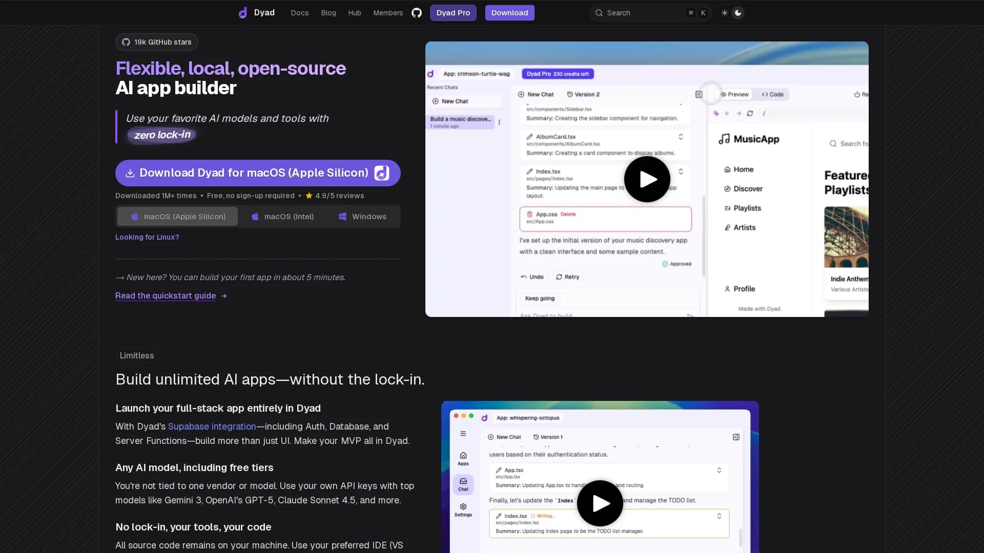The height and width of the screenshot is (553, 984).
Task: Click the hamburger menu icon in second demo
Action: pos(463,434)
